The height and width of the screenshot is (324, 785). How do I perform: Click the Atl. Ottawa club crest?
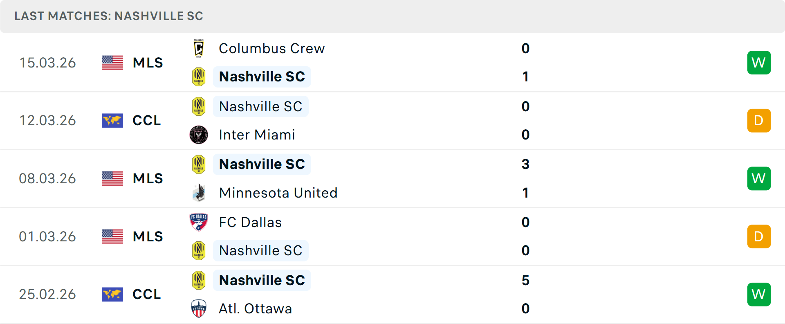(199, 308)
